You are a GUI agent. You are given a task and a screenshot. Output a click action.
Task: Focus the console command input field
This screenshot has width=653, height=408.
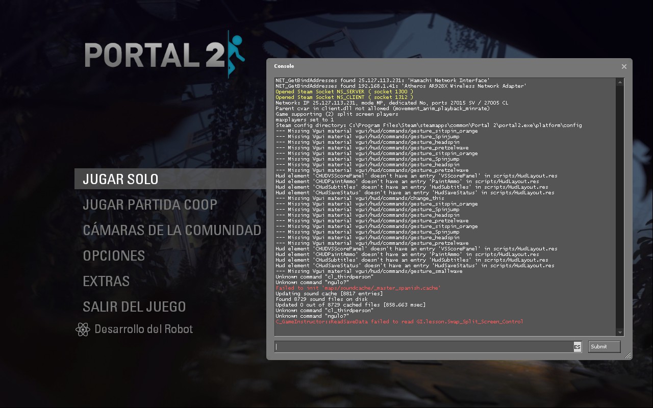[424, 347]
